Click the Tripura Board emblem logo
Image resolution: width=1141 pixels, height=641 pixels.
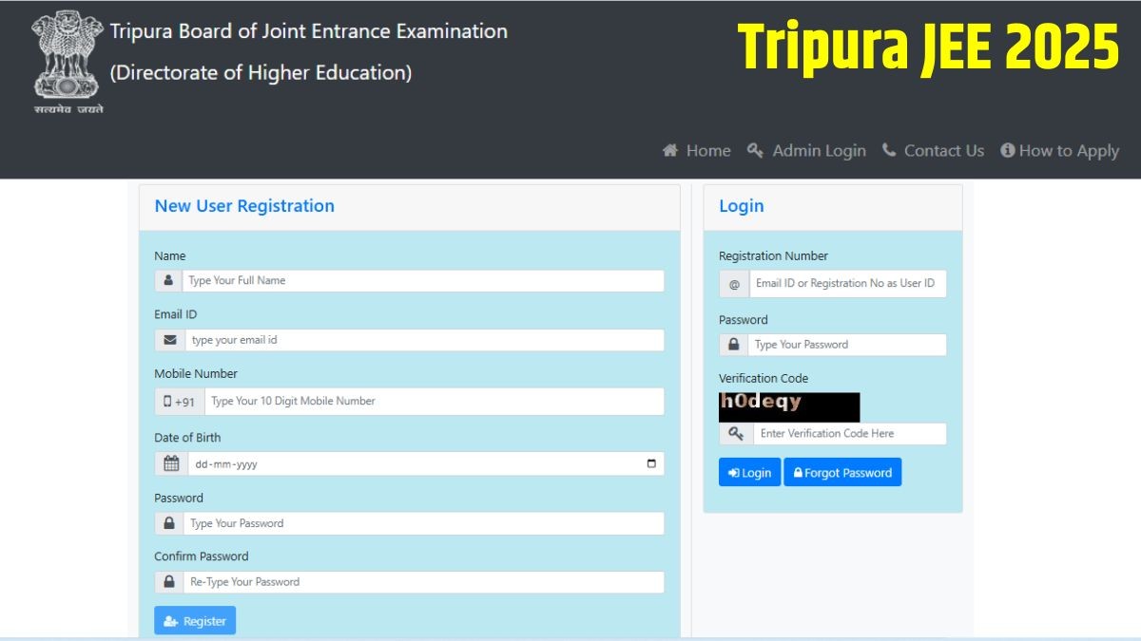coord(67,59)
